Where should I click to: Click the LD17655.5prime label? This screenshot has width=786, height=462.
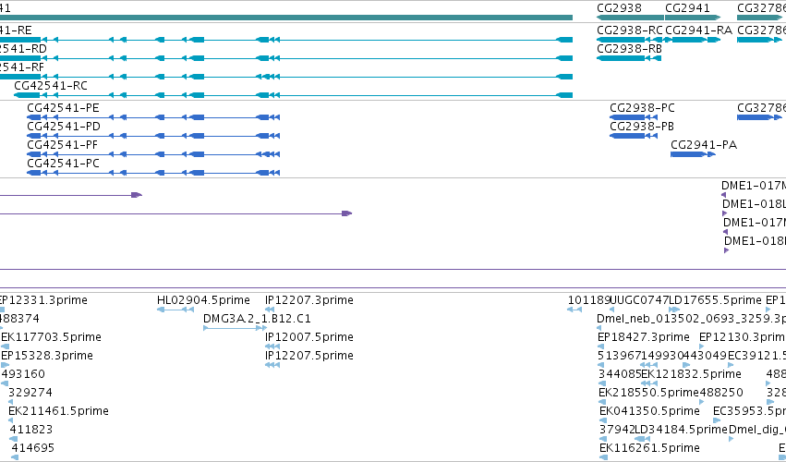point(715,300)
